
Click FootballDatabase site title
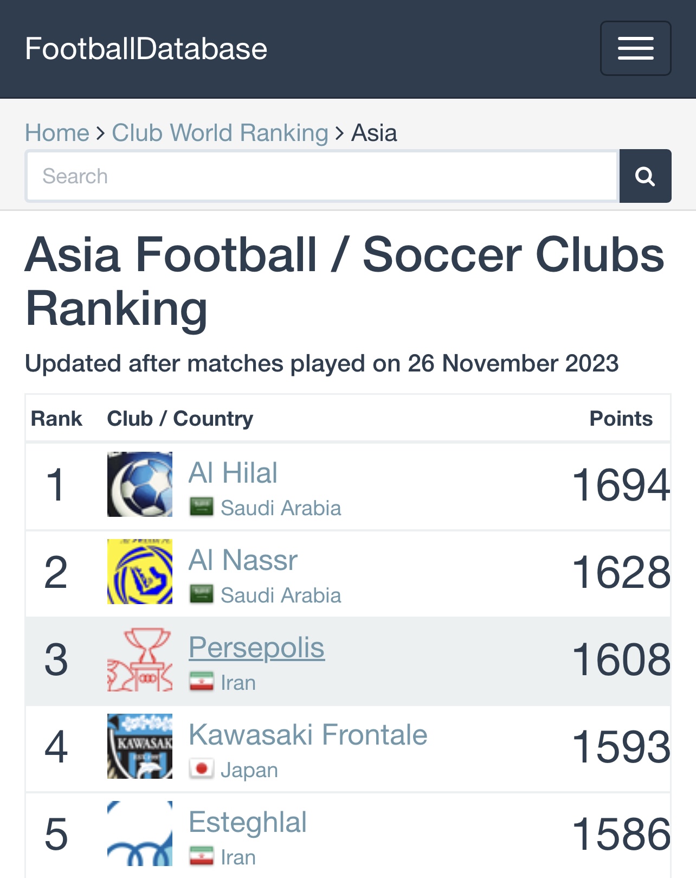click(x=146, y=49)
